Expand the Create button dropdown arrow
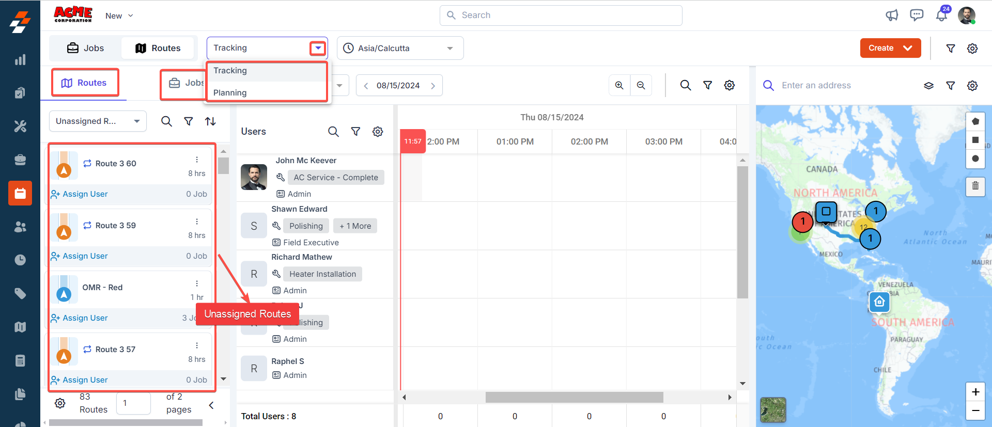Screen dimensions: 992x427 pyautogui.click(x=908, y=48)
